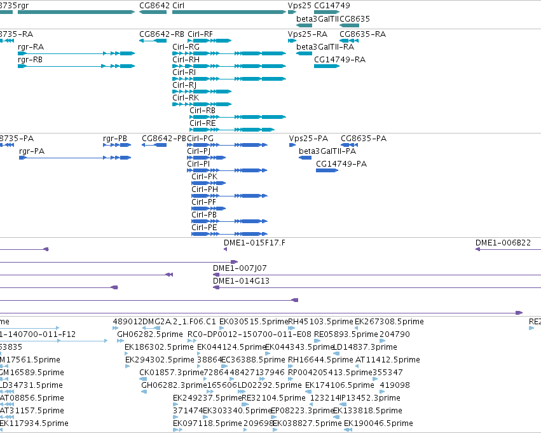541x433 pixels.
Task: Select the Cirl-PH protein label
Action: [205, 189]
